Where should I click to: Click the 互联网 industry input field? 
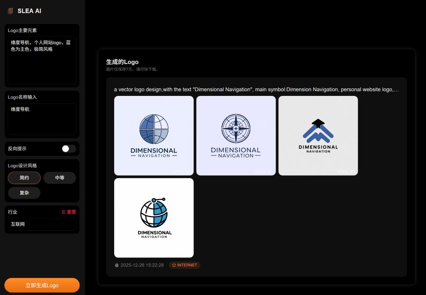(x=41, y=224)
